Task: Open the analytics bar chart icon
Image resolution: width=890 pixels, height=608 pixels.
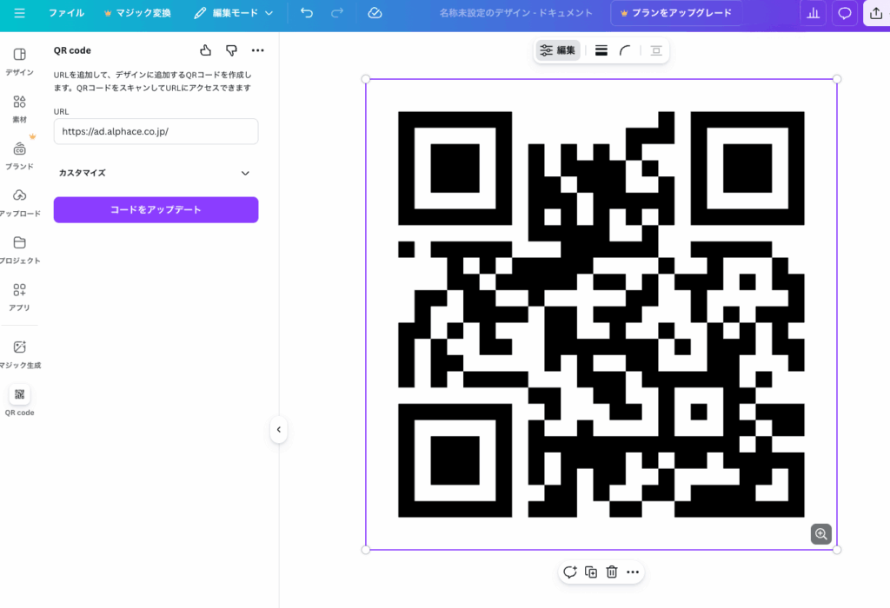Action: [x=814, y=13]
